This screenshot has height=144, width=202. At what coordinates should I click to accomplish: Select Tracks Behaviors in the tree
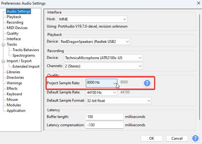[26, 50]
